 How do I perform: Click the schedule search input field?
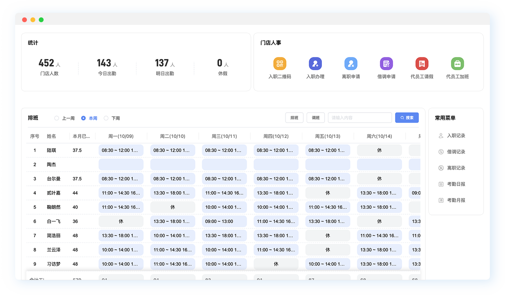[360, 118]
